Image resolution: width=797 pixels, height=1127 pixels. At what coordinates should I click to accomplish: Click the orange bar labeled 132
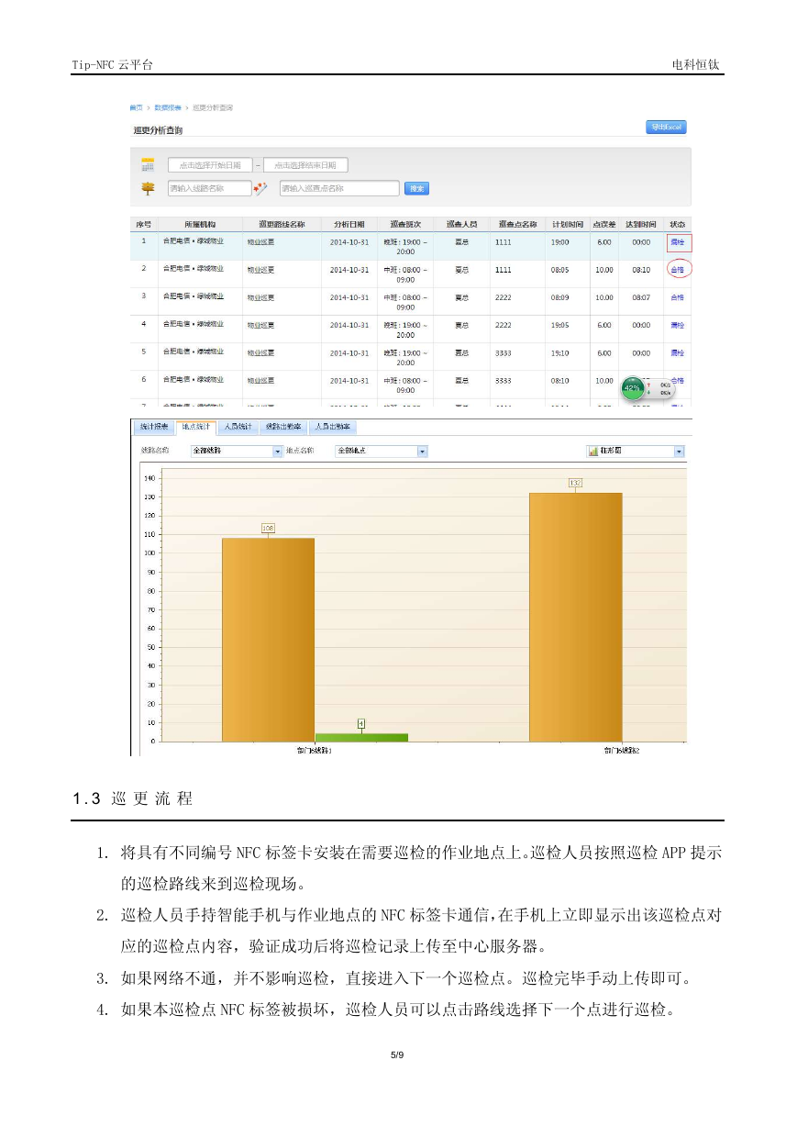point(575,617)
